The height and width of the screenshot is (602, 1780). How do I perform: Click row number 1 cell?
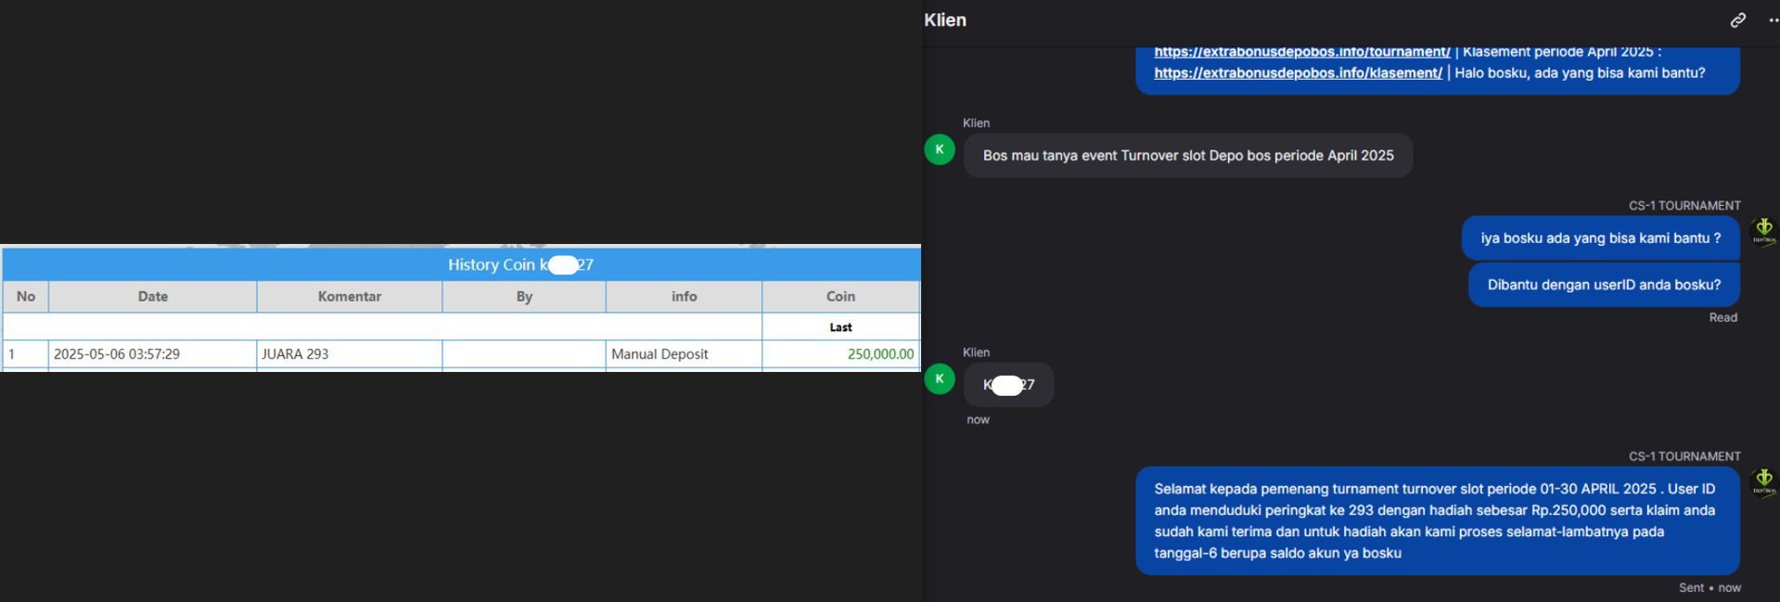tap(25, 354)
